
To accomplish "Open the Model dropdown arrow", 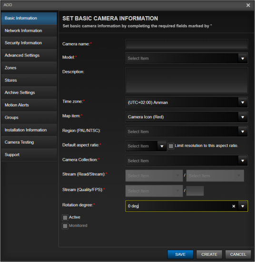I will click(243, 58).
